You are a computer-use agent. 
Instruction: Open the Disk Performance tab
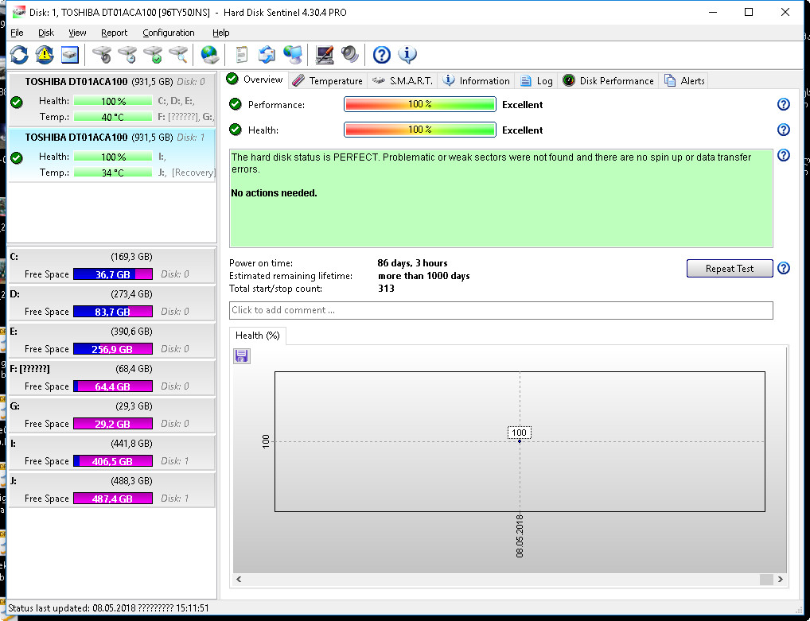(608, 80)
